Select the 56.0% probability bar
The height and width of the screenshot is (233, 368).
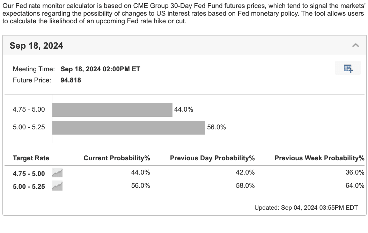128,127
